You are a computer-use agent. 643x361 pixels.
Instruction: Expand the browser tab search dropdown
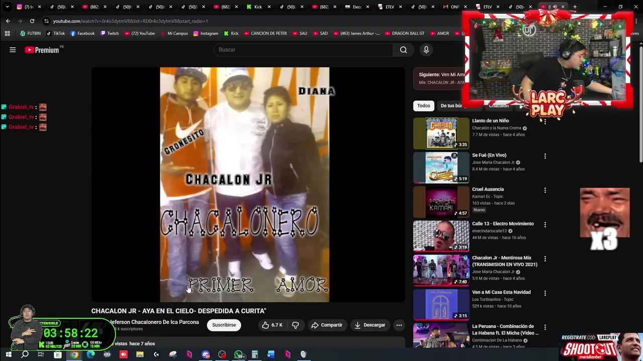tap(7, 7)
